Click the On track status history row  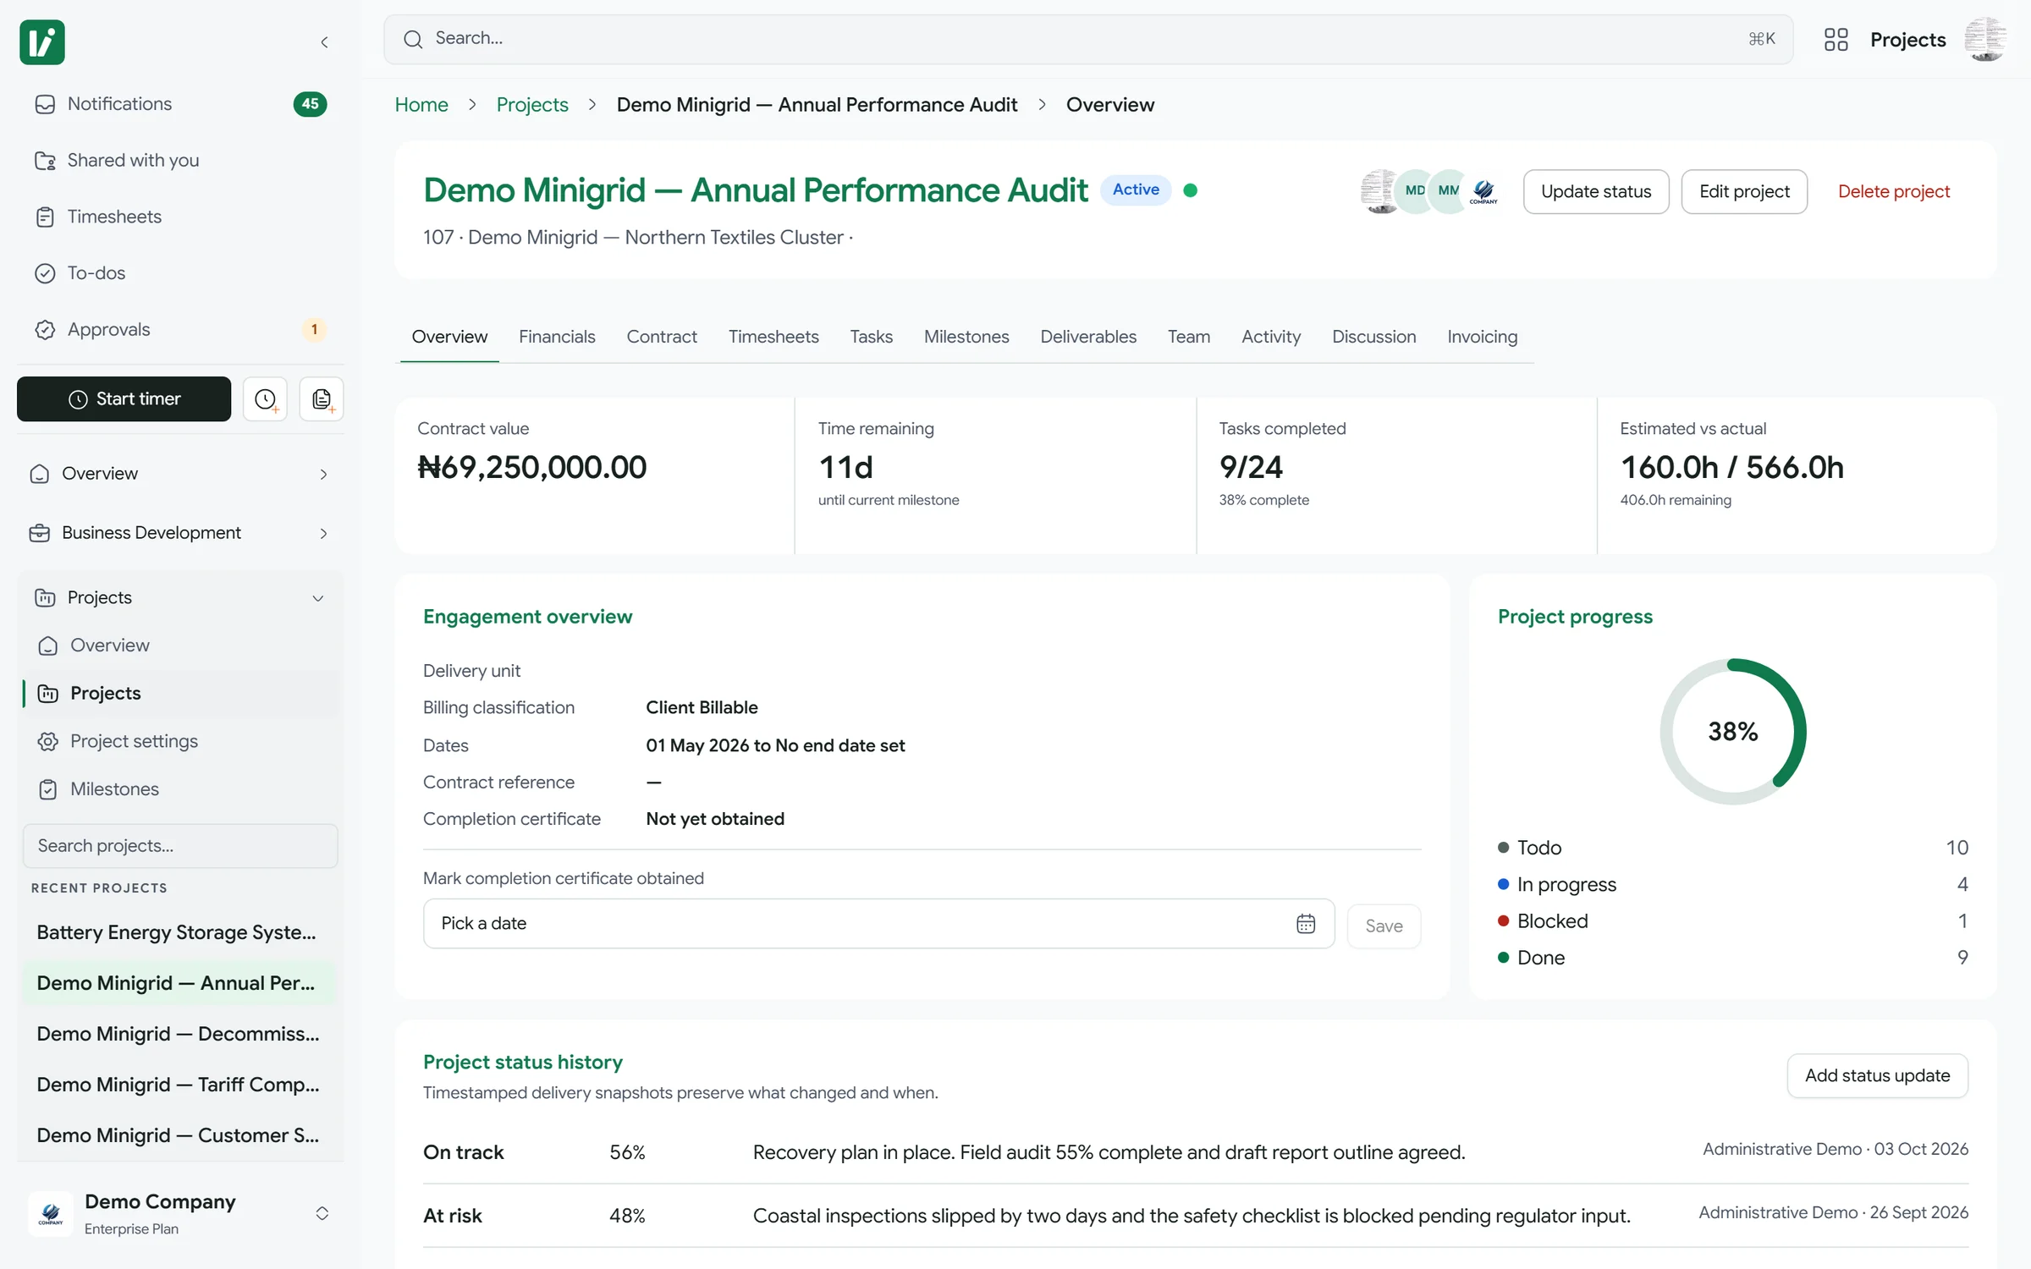tap(1196, 1152)
